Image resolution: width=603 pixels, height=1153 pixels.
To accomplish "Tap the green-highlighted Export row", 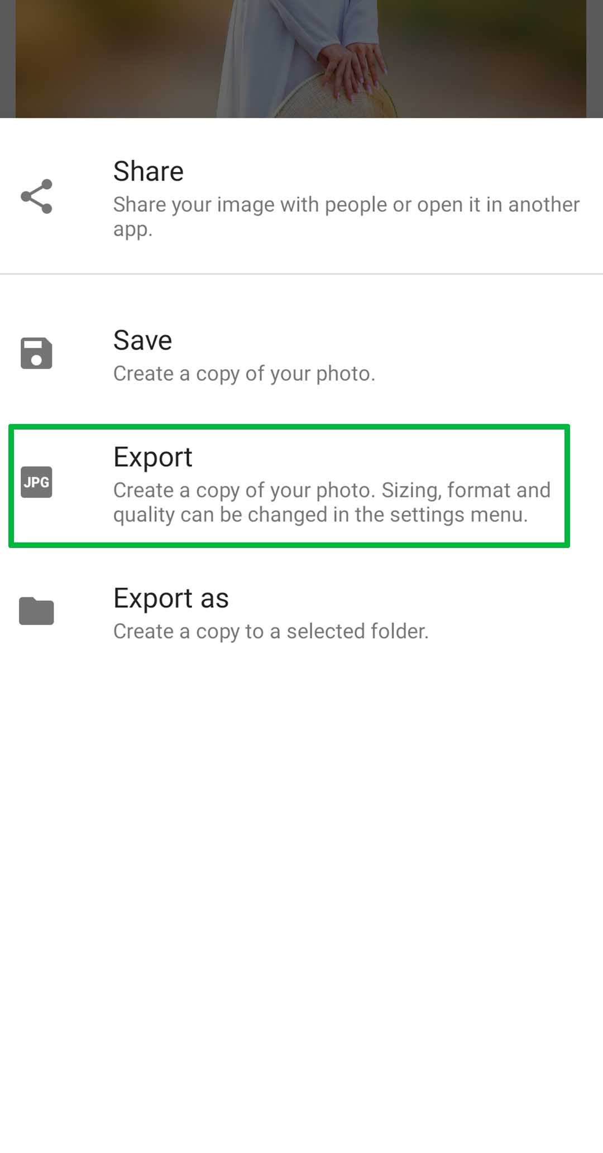I will pos(289,485).
